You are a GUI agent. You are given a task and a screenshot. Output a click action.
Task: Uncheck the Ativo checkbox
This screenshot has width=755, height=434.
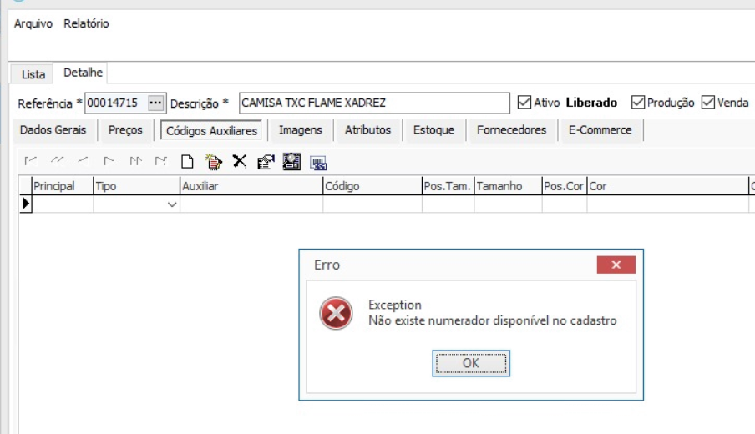(x=524, y=103)
